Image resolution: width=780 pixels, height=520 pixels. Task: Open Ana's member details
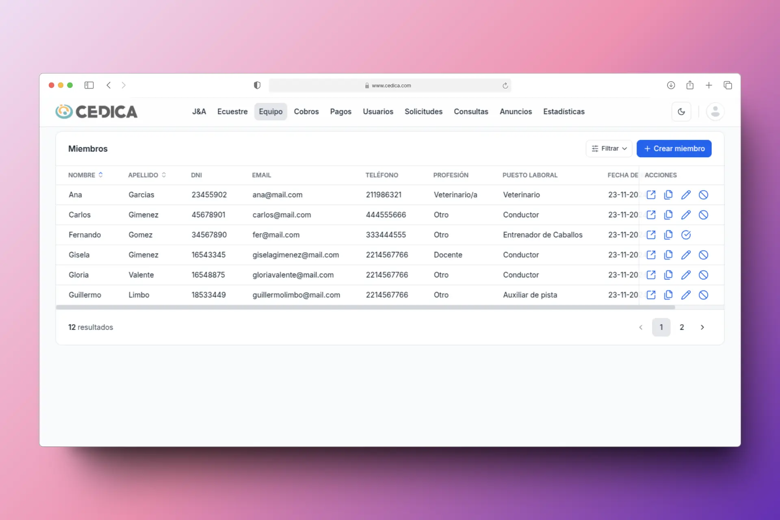click(x=651, y=195)
